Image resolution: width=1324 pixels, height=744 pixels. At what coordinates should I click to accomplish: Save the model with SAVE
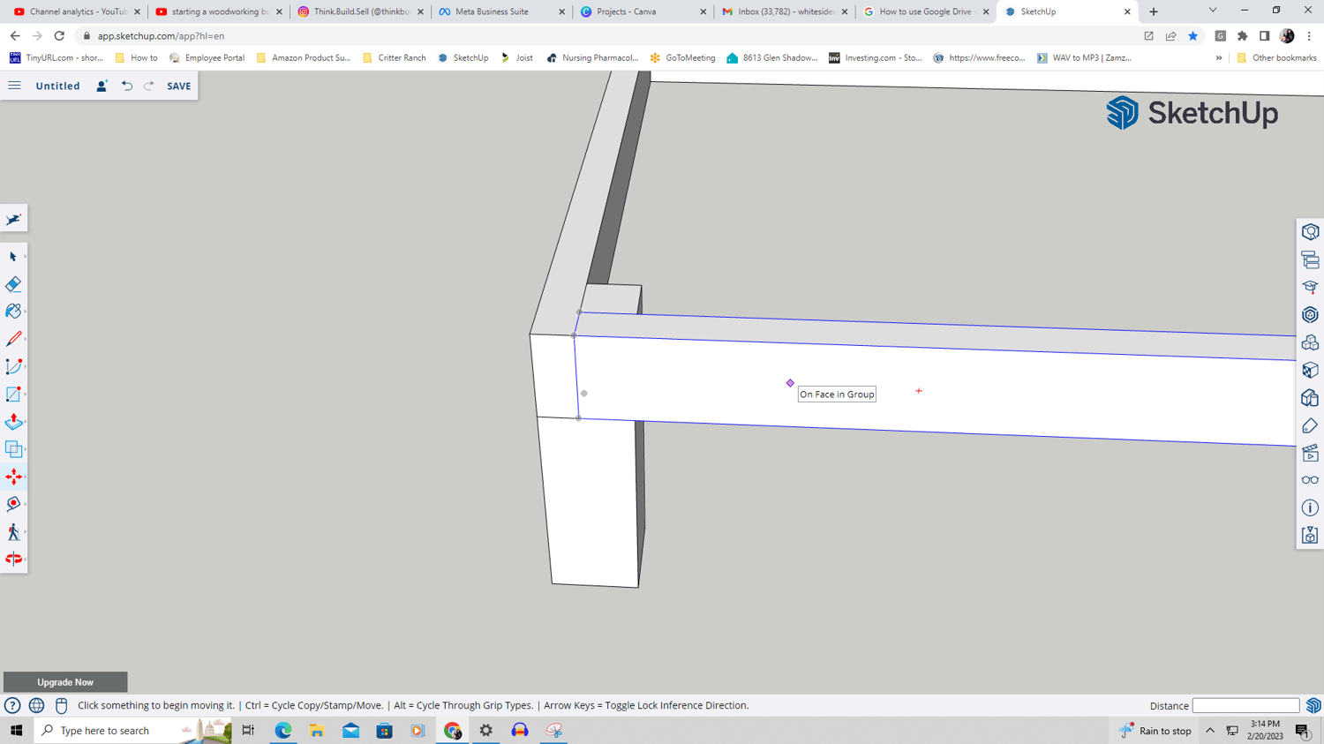pos(179,86)
